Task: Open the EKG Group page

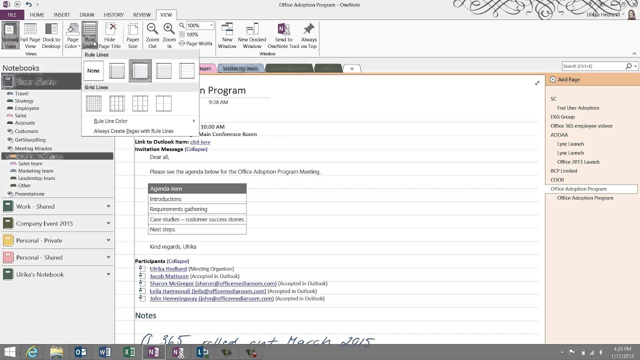Action: pos(562,117)
